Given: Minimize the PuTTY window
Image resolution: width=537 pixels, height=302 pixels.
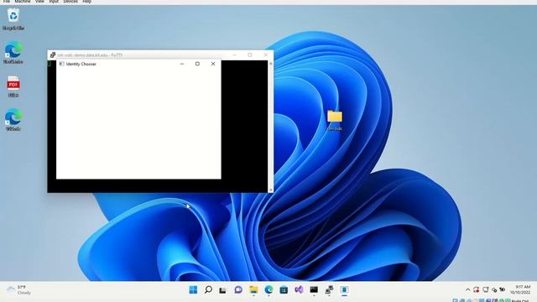Looking at the screenshot, I should 235,55.
